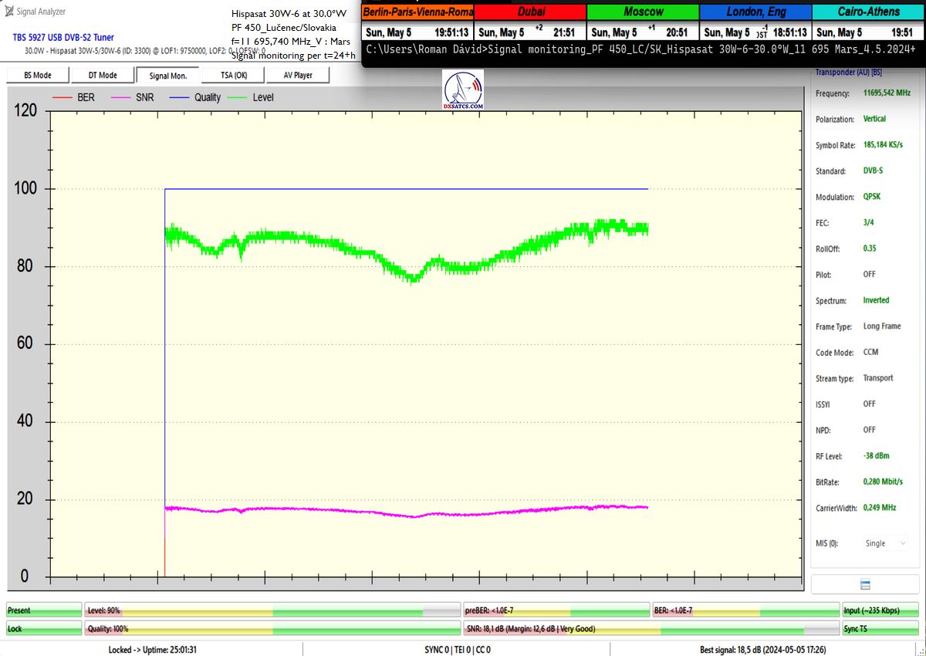Click the Signal Mon. tab
The image size is (926, 656).
[x=167, y=75]
